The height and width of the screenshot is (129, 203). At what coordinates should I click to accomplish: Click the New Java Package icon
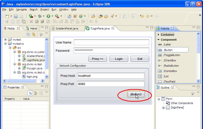click(x=75, y=16)
